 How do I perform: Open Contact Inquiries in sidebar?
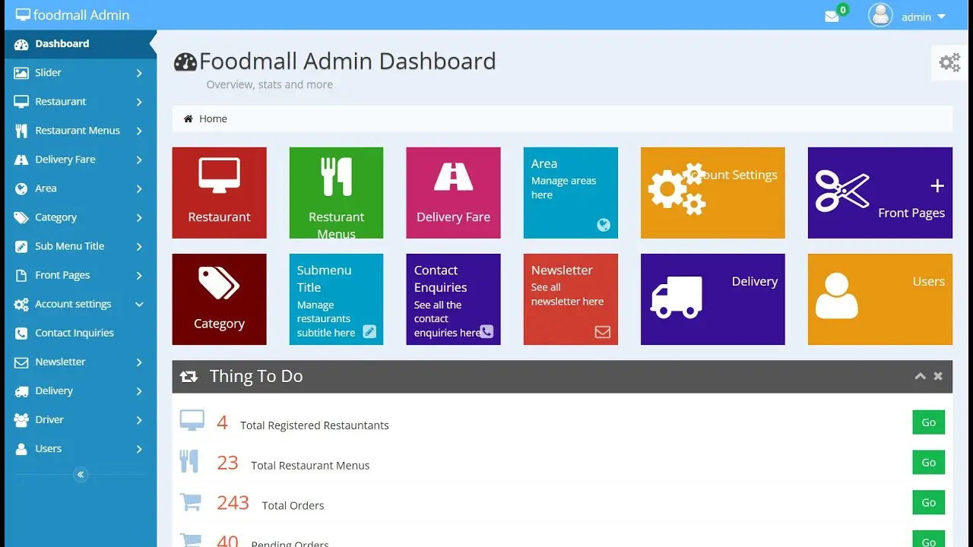(81, 333)
